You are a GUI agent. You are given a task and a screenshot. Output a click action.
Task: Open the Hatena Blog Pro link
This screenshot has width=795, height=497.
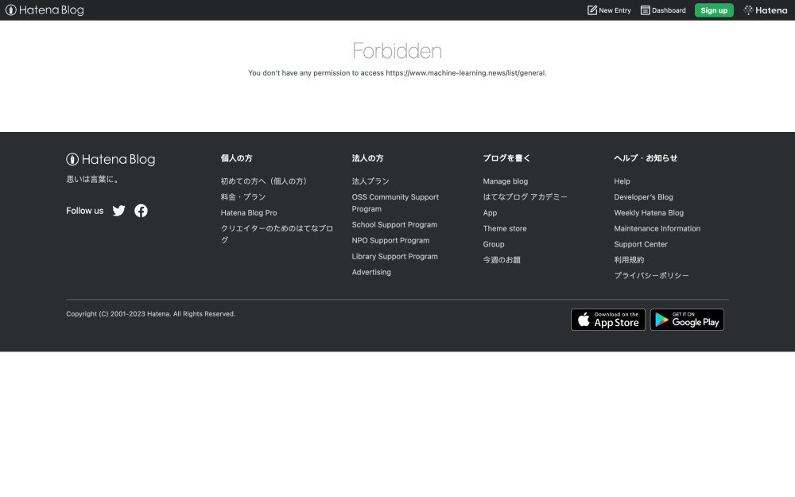tap(249, 213)
